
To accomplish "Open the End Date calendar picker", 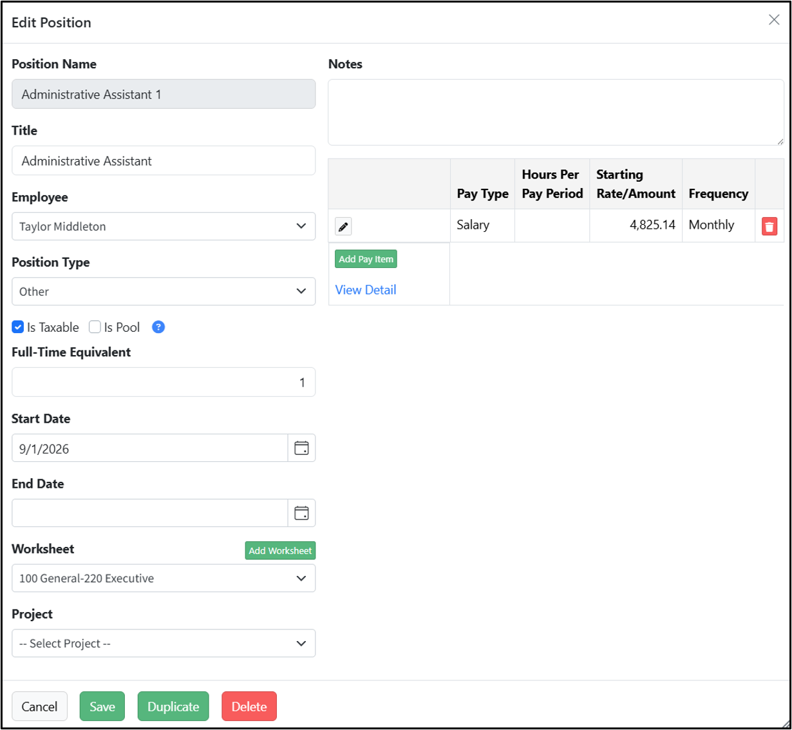I will pos(301,513).
